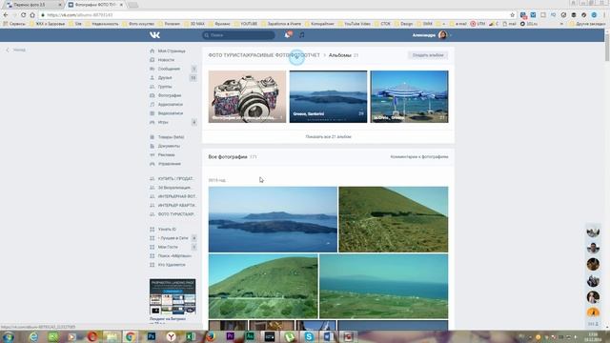The width and height of the screenshot is (610, 343).
Task: Click the browser home icon
Action: click(x=32, y=15)
